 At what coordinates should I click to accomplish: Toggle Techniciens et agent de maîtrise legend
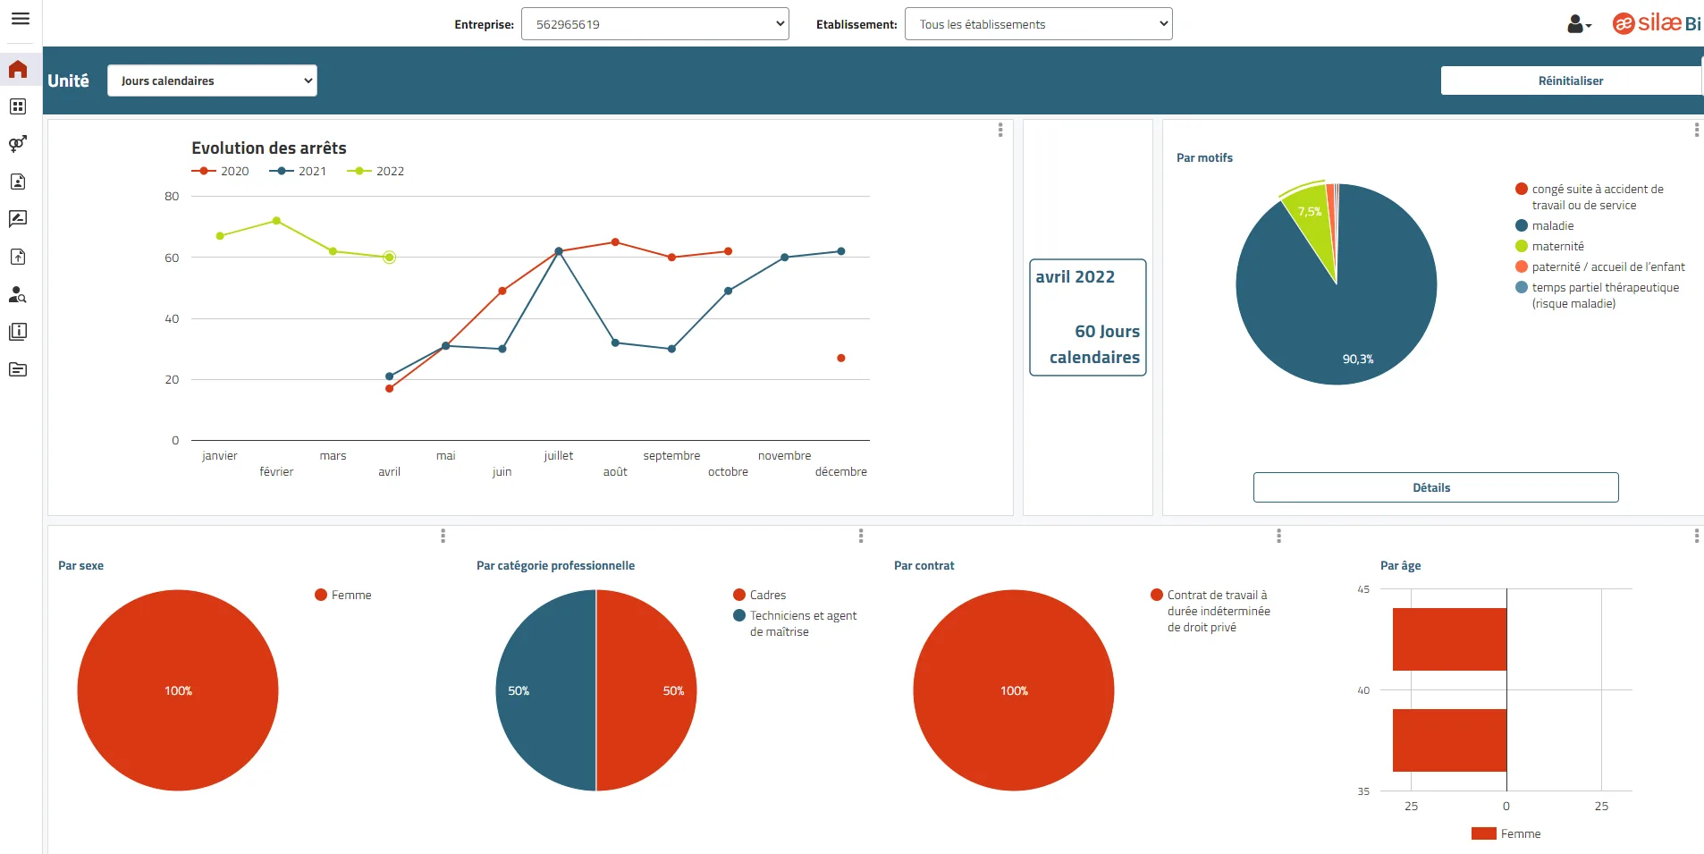[x=796, y=623]
